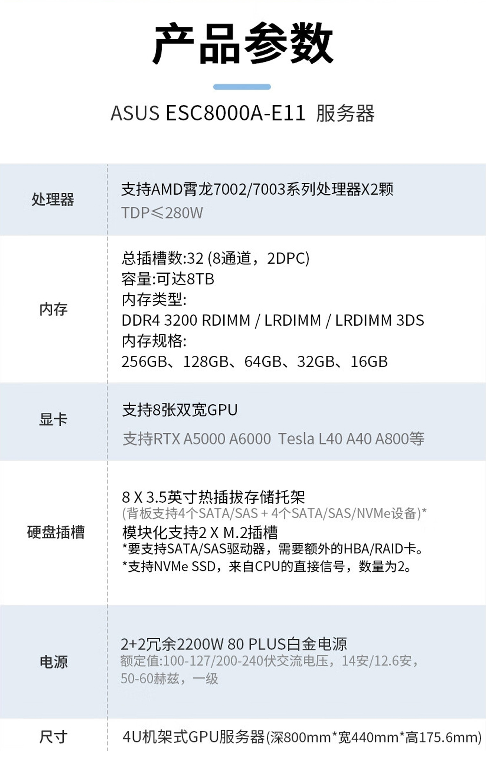Click the 硬盘插槽 row label

click(55, 532)
